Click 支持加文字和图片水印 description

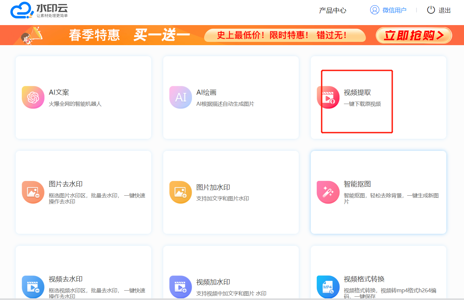click(x=222, y=199)
